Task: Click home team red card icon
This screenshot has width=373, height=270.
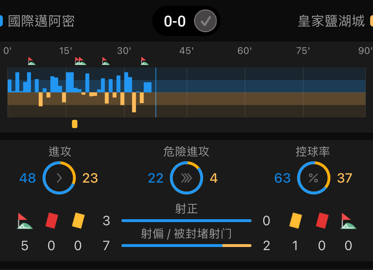Action: (x=52, y=221)
